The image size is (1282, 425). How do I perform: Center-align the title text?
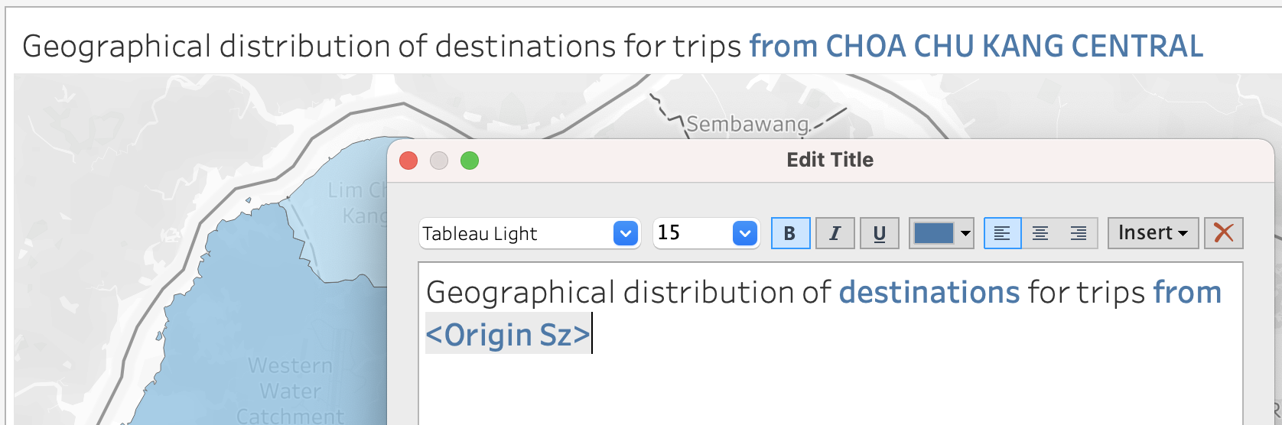click(1040, 233)
